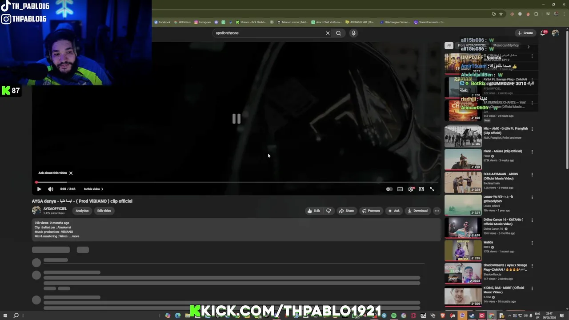
Task: Toggle subtitles captions button in player
Action: click(x=400, y=189)
